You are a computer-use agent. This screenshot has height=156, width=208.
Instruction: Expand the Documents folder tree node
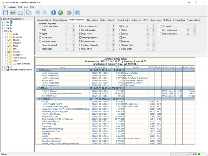5,37
